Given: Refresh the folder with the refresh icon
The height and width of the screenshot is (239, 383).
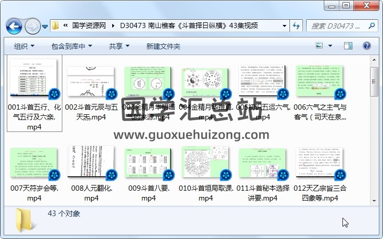Looking at the screenshot, I should [x=296, y=25].
